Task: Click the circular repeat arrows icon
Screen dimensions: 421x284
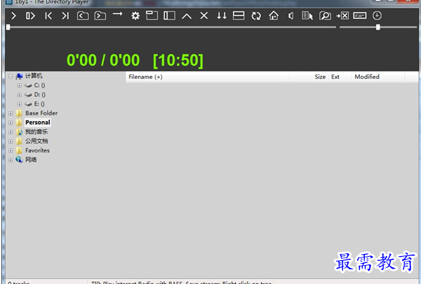Action: tap(256, 16)
